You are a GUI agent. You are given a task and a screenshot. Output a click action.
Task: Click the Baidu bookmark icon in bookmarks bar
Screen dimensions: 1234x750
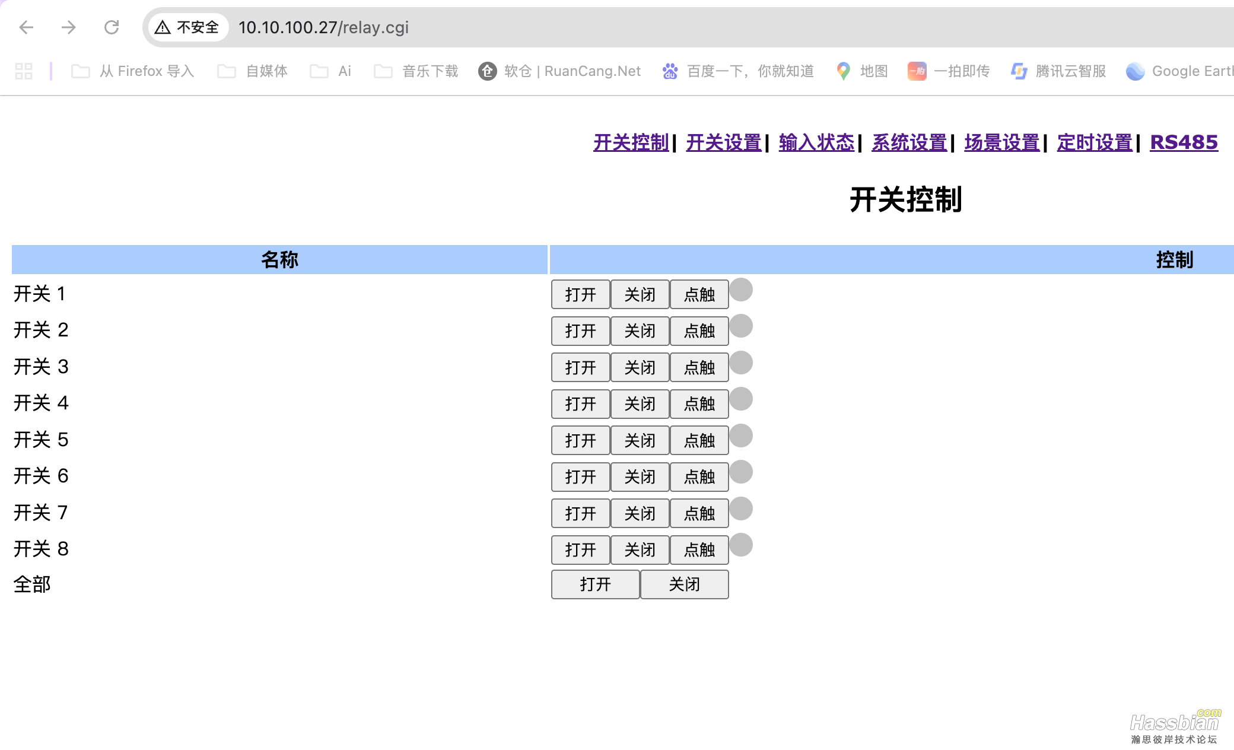click(x=669, y=71)
